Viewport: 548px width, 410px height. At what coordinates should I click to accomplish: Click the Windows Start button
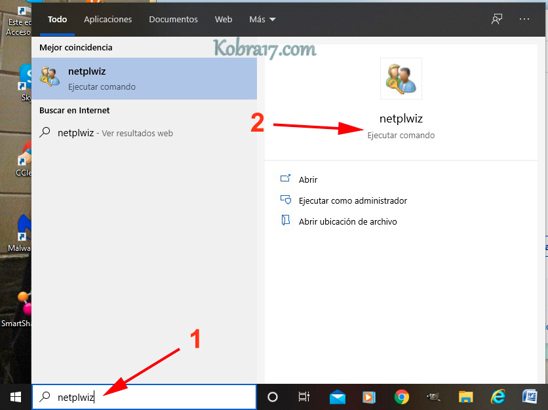coord(16,396)
